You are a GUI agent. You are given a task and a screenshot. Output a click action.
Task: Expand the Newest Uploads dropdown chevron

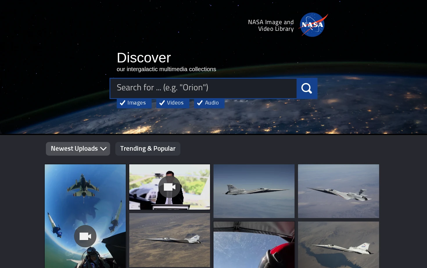click(x=103, y=149)
